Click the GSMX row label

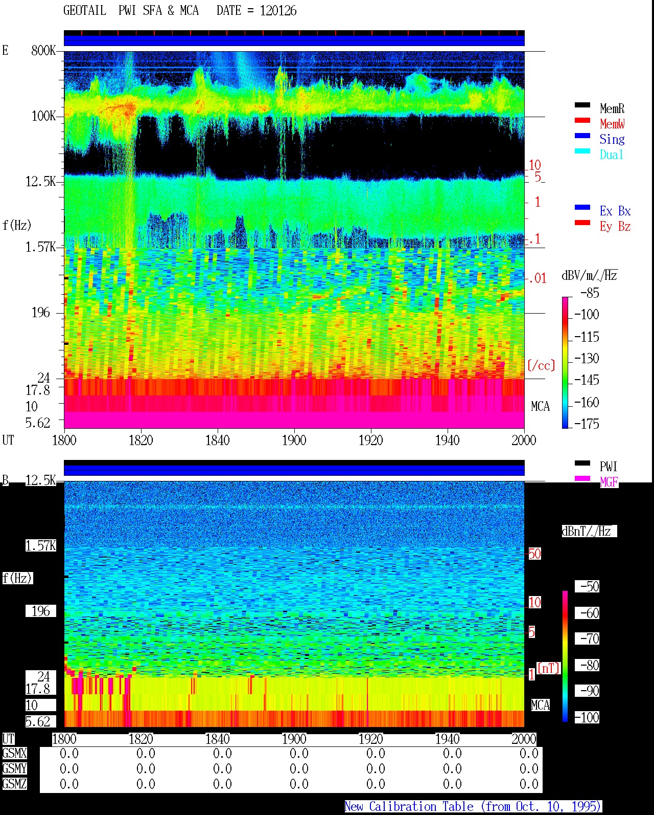[14, 754]
